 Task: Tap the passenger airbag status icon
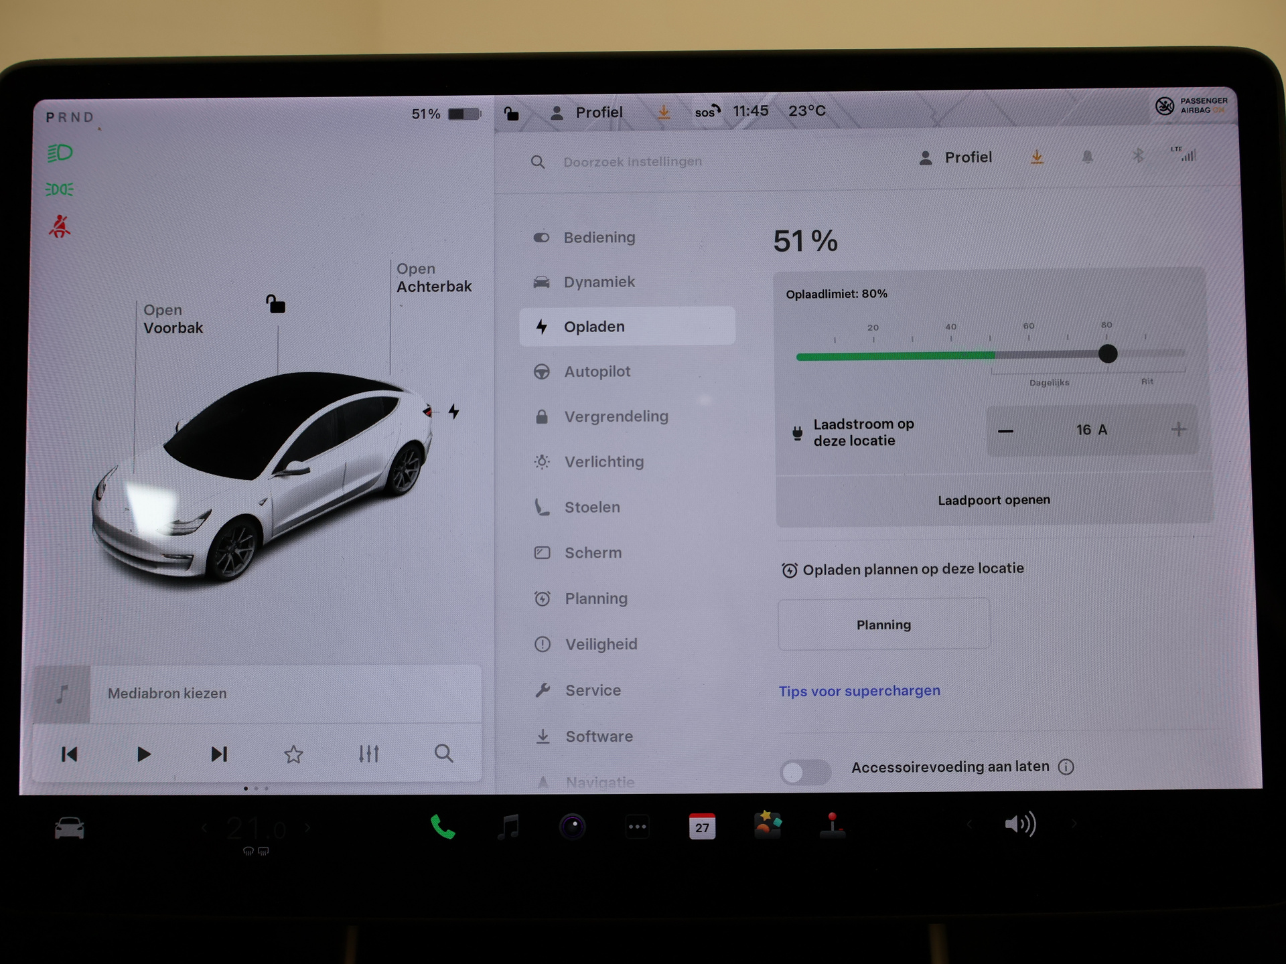(x=1192, y=106)
